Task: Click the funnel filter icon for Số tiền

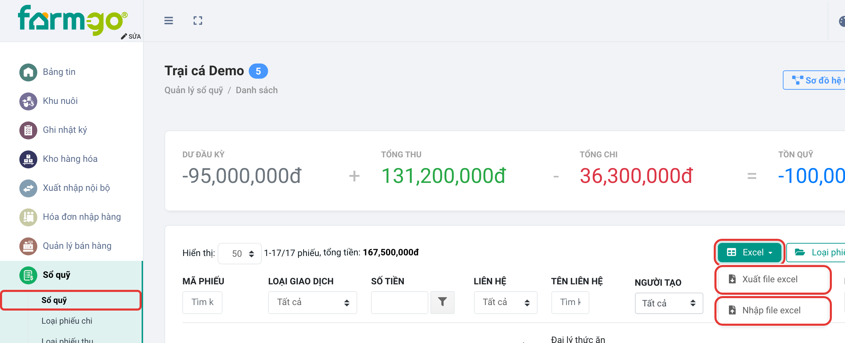Action: coord(442,302)
